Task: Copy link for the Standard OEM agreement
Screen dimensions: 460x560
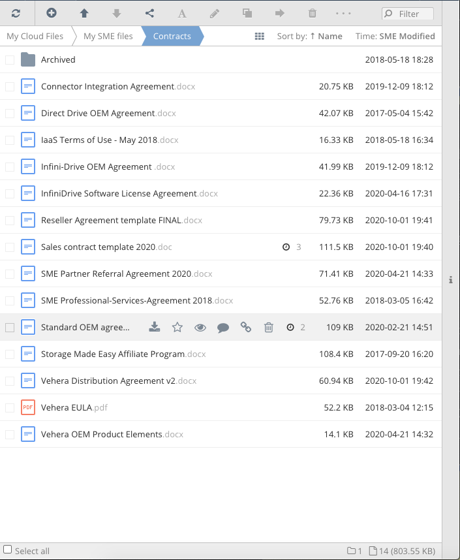Action: point(246,328)
